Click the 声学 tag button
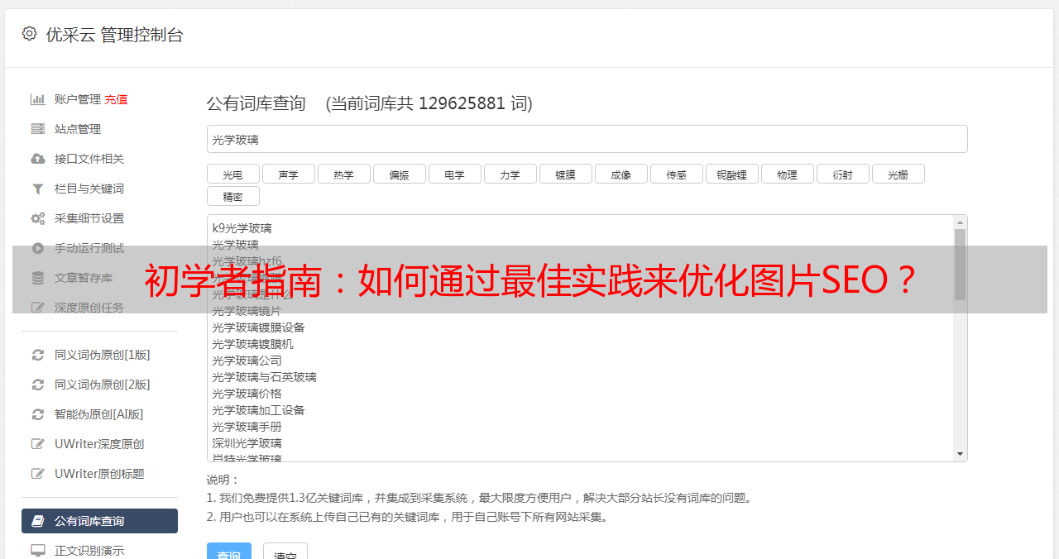 coord(288,174)
